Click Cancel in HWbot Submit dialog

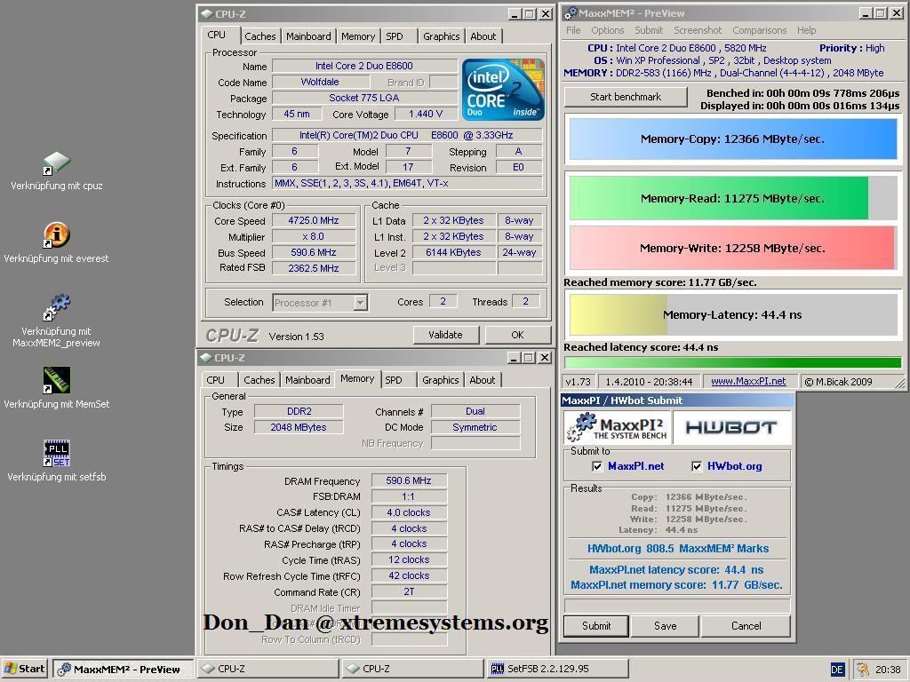coord(746,626)
